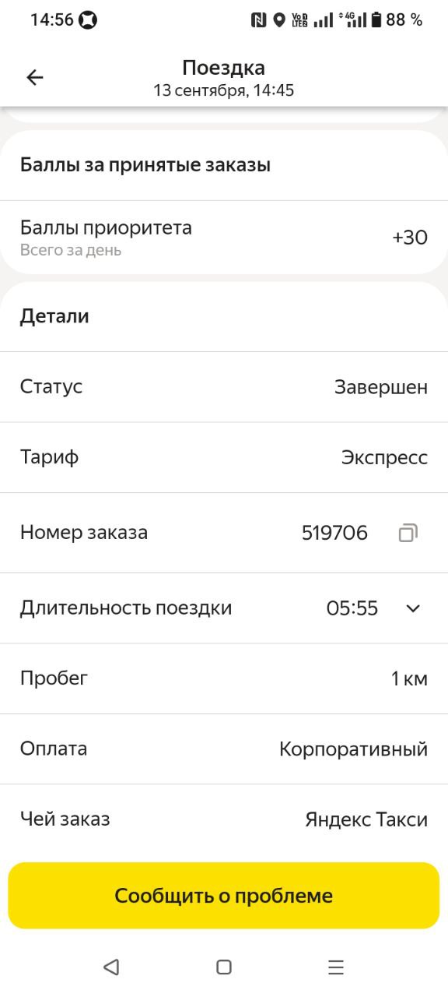The image size is (448, 997).
Task: Tap the +30 priority points value
Action: coord(410,238)
